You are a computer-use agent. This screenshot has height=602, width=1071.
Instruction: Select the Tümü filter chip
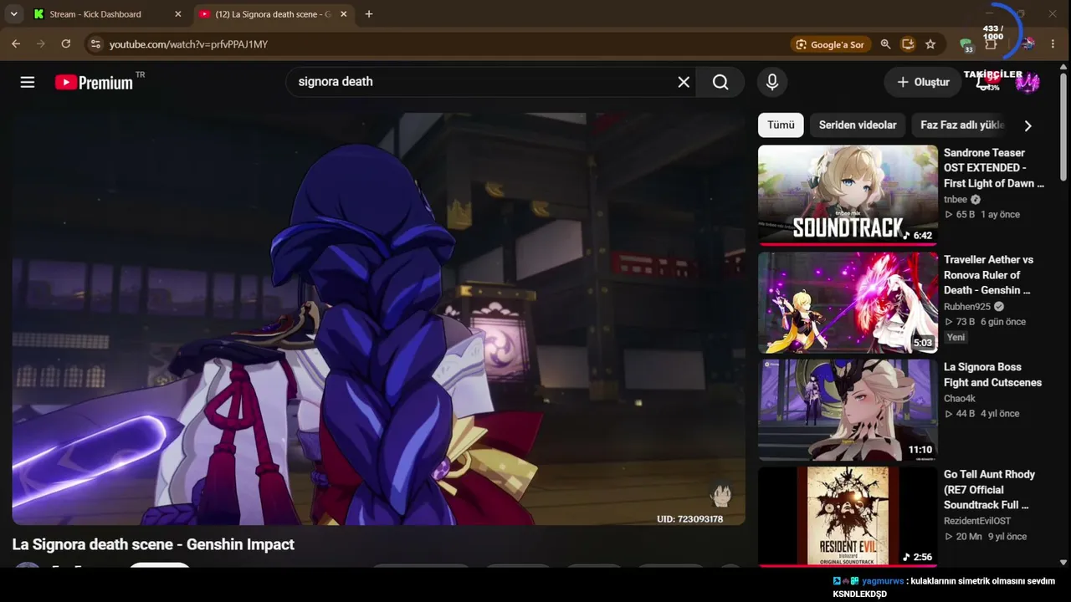(781, 125)
